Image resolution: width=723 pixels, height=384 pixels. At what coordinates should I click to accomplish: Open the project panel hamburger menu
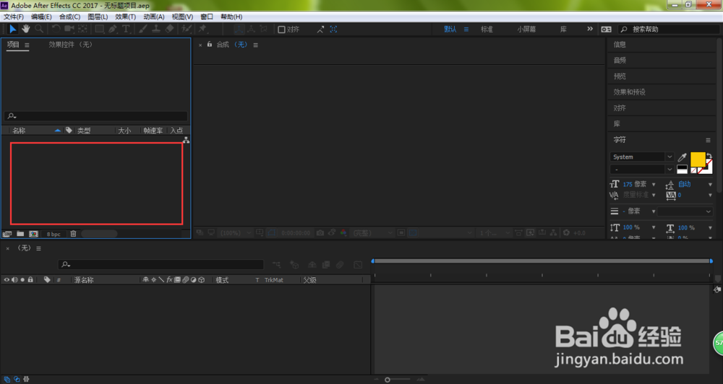tap(27, 45)
